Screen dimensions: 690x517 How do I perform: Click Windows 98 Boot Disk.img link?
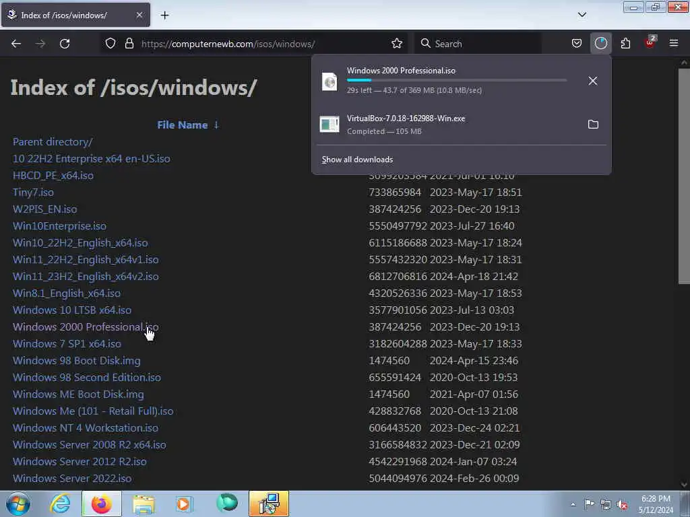tap(77, 361)
